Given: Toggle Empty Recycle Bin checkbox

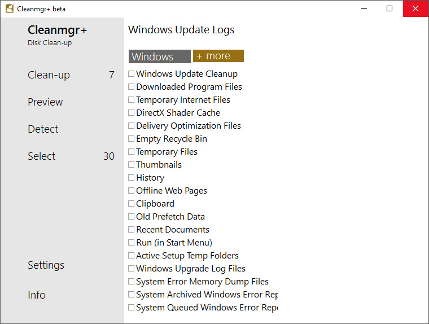Looking at the screenshot, I should [131, 139].
